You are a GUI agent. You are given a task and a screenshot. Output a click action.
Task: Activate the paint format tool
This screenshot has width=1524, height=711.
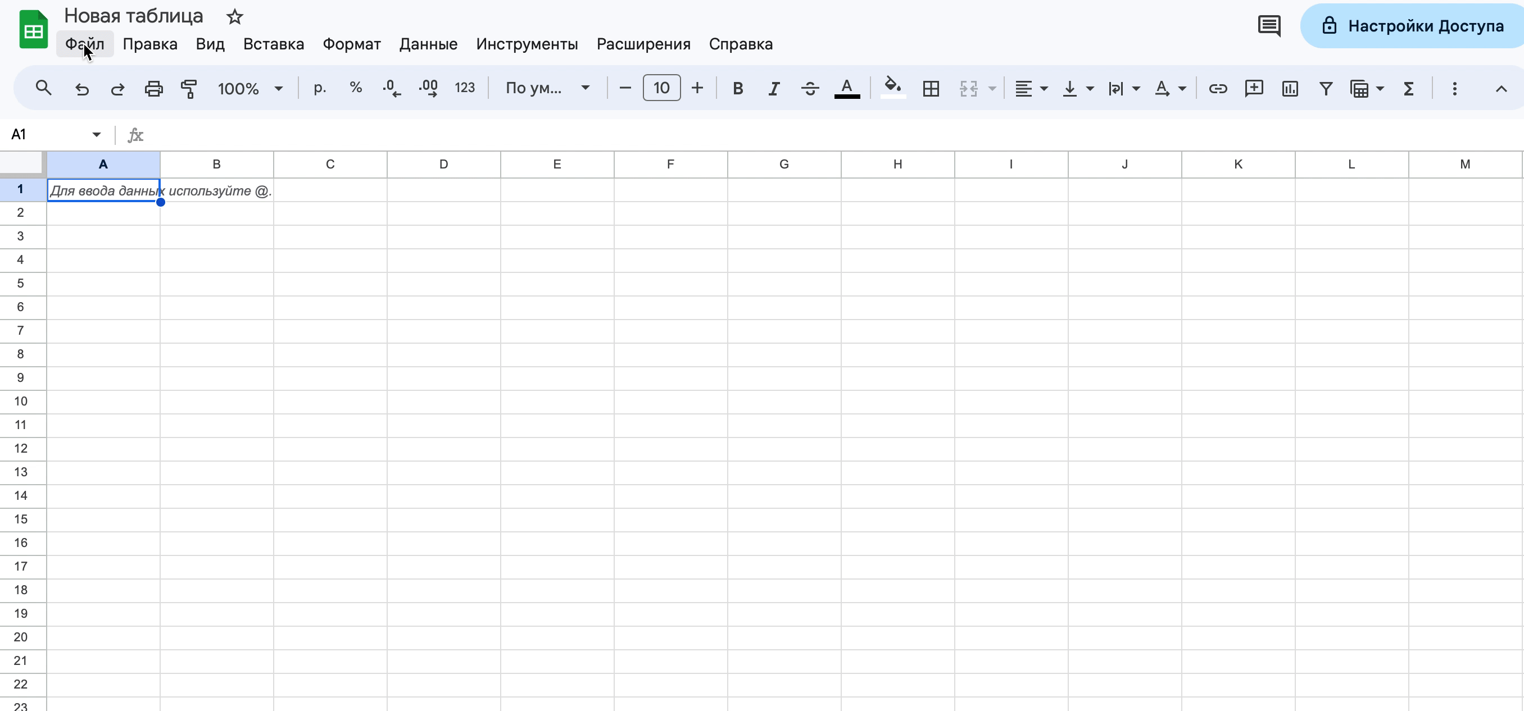189,89
